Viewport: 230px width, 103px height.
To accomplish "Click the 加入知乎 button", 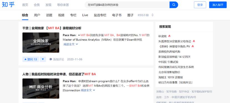I will [218, 5].
